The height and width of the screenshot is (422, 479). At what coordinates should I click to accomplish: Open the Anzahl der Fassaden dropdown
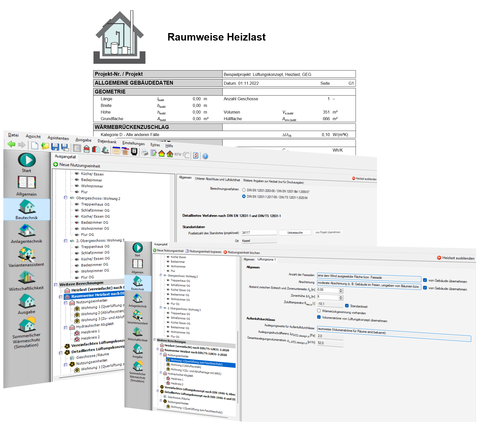368,278
